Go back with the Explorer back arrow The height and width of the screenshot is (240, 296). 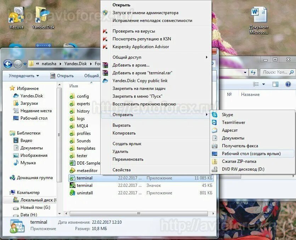pyautogui.click(x=8, y=64)
